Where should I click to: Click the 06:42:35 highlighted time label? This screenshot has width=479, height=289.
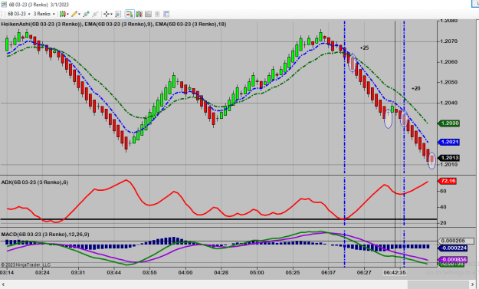(395, 272)
